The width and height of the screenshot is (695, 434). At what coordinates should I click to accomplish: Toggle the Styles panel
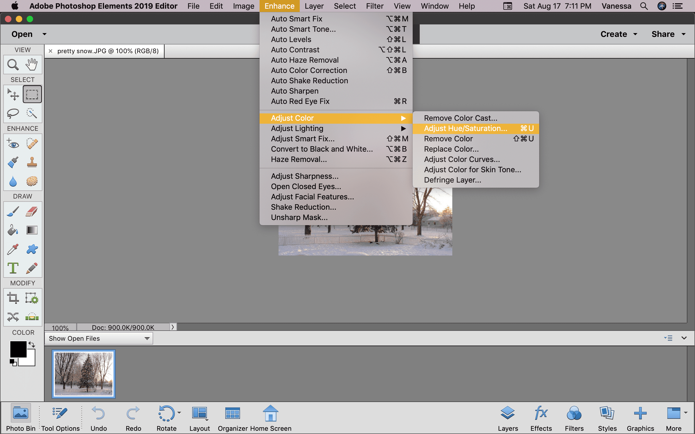(x=607, y=418)
